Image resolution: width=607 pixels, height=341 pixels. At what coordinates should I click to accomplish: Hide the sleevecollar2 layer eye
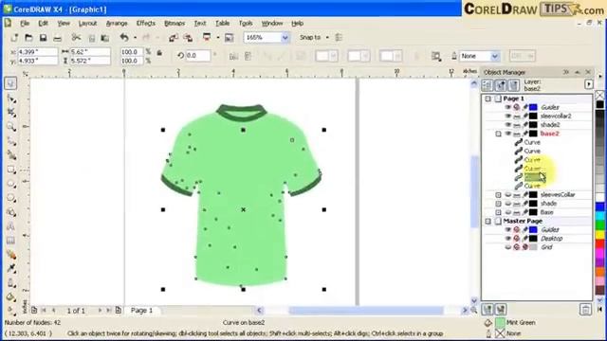click(508, 116)
